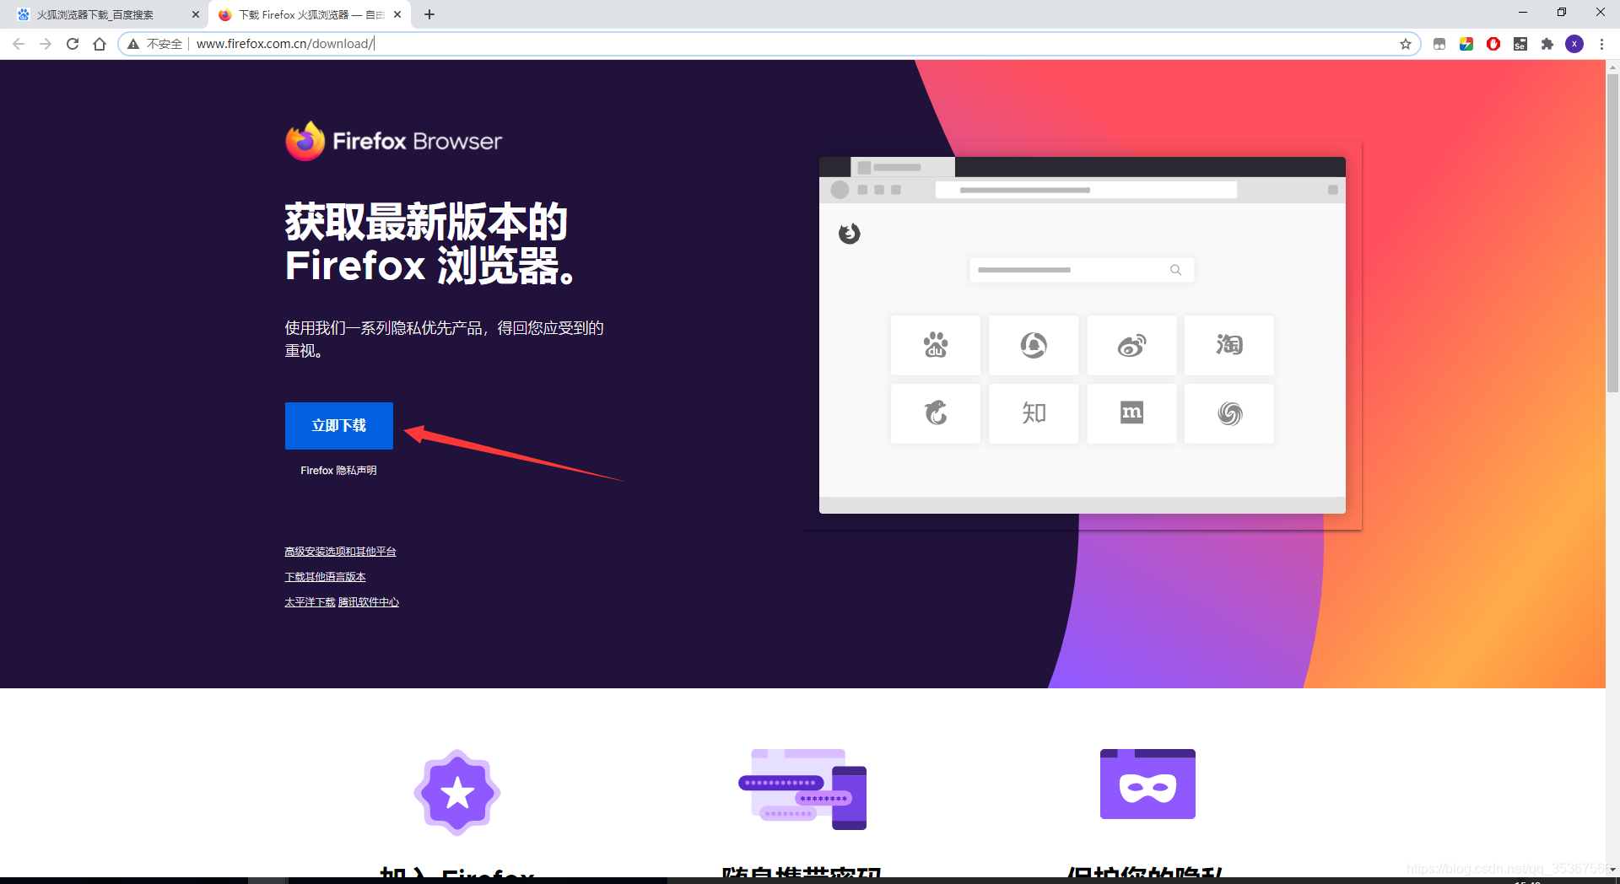This screenshot has height=884, width=1620.
Task: Click the colorful square extension icon
Action: (x=1466, y=44)
